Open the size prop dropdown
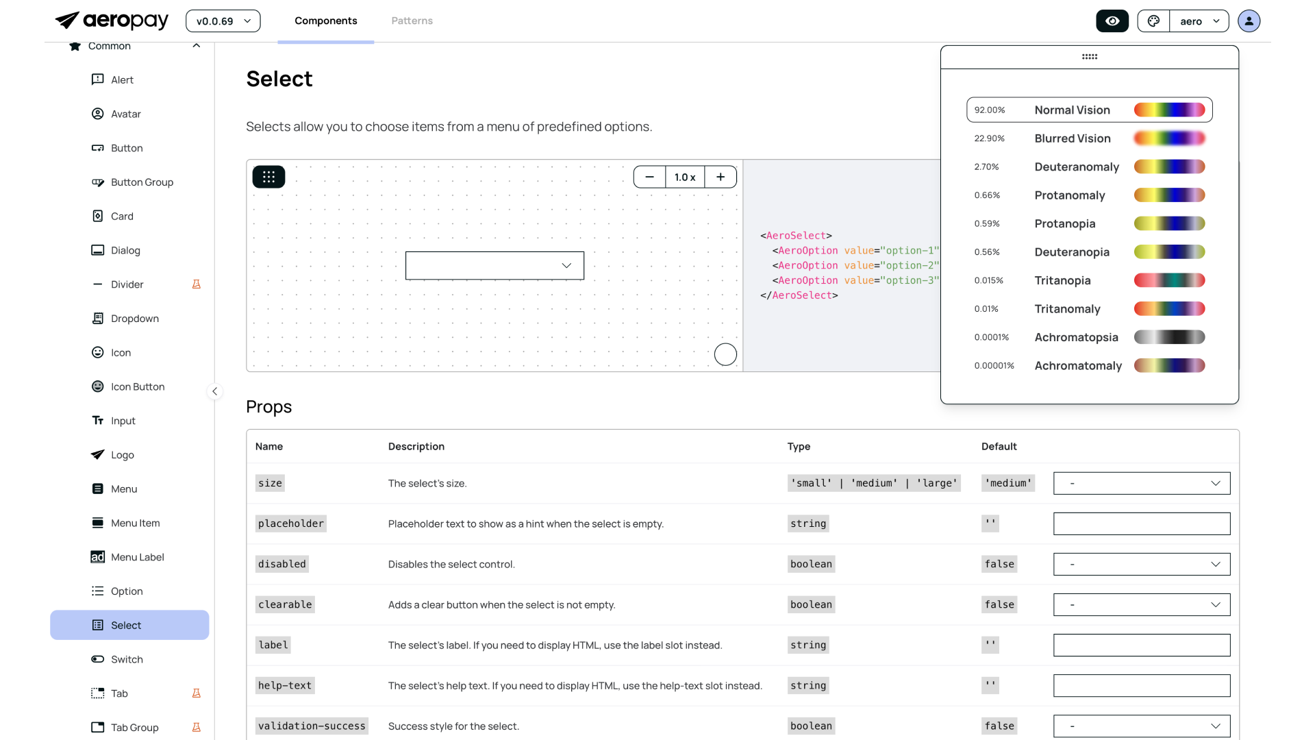 click(1141, 483)
